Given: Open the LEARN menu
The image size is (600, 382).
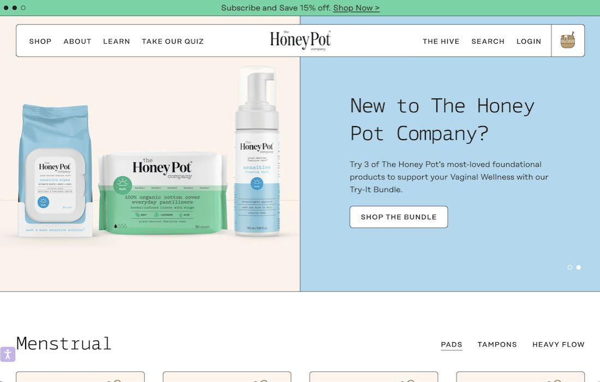Looking at the screenshot, I should click(116, 41).
